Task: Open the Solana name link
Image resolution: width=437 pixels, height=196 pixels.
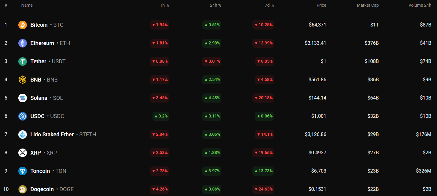Action: pyautogui.click(x=39, y=98)
